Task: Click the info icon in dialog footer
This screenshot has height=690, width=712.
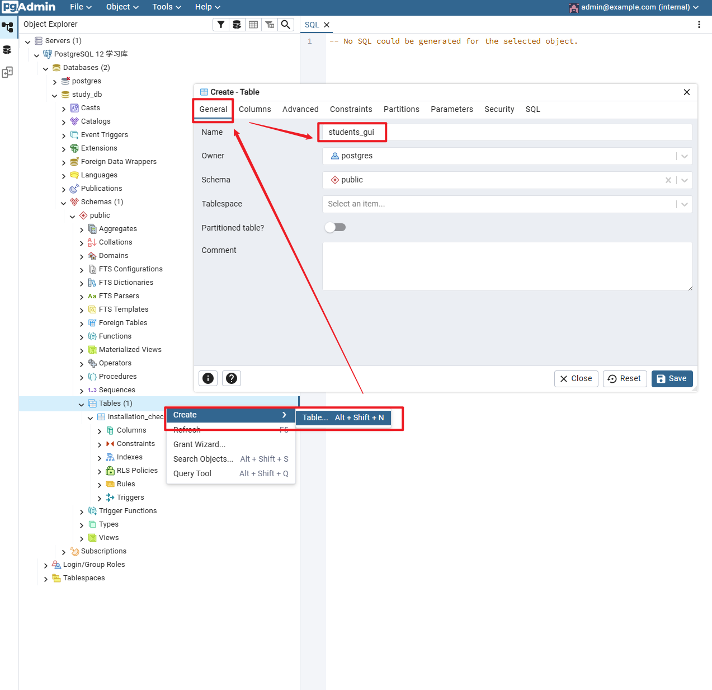Action: pos(208,378)
